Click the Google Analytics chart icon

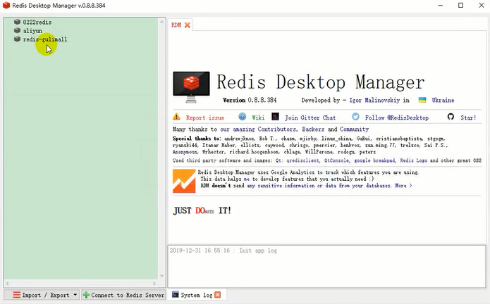tap(184, 181)
